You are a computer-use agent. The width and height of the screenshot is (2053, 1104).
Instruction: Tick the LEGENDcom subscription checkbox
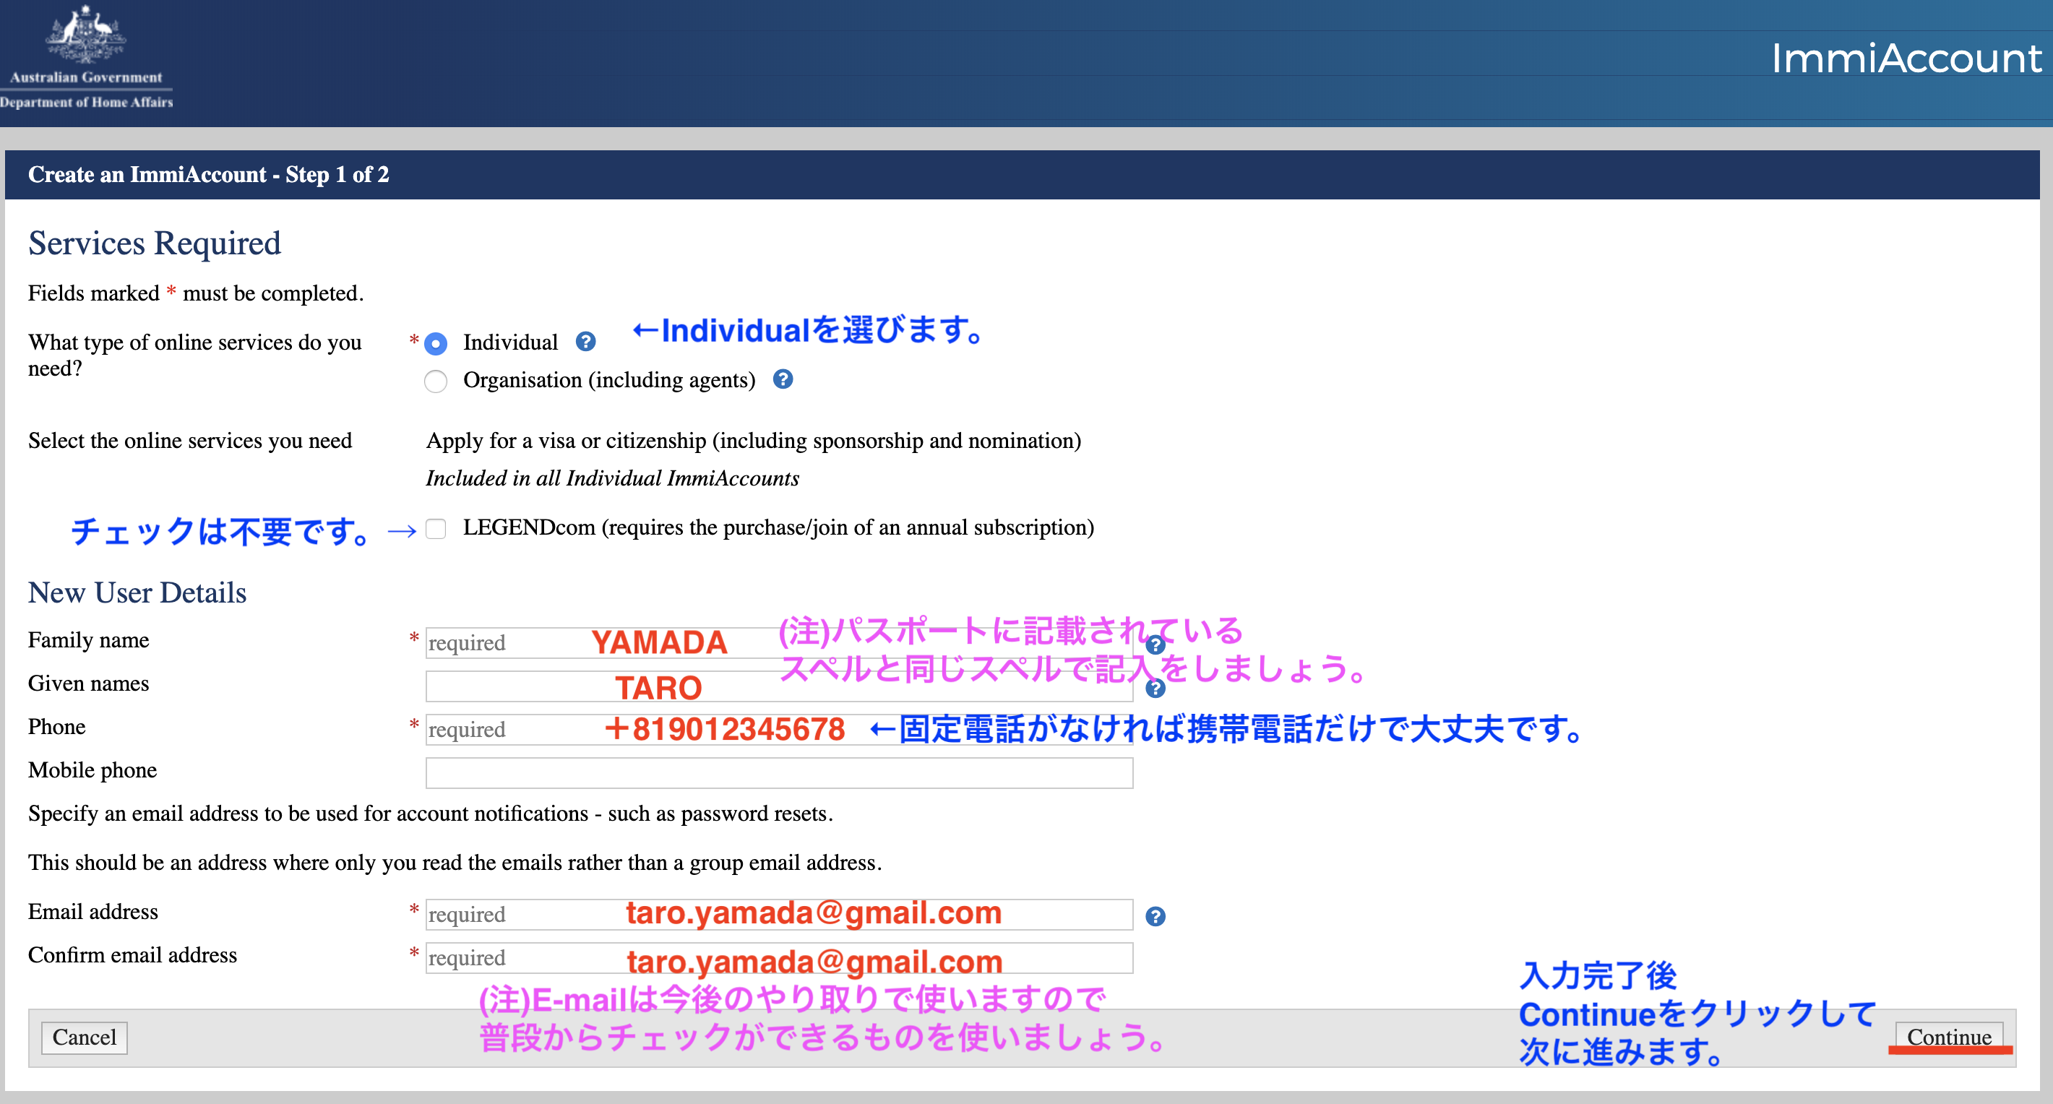click(436, 528)
